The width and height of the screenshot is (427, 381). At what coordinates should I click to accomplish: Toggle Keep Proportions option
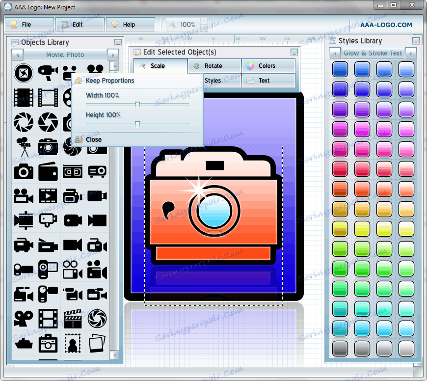click(110, 81)
